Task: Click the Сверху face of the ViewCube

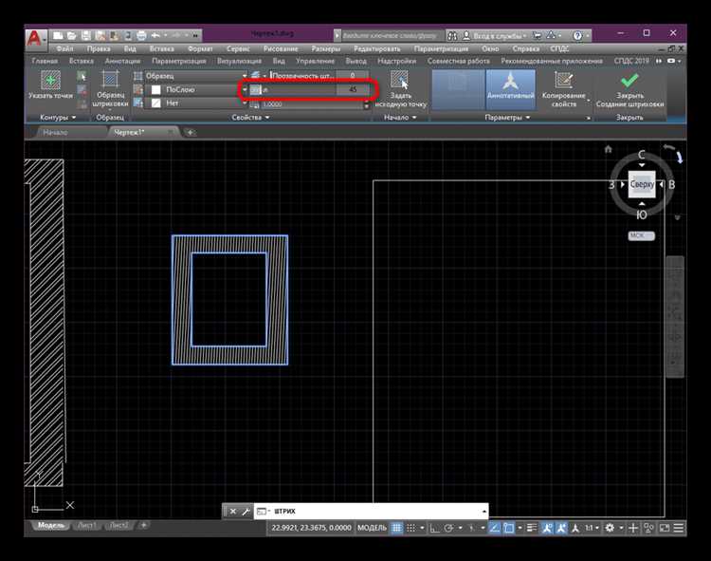Action: click(642, 184)
